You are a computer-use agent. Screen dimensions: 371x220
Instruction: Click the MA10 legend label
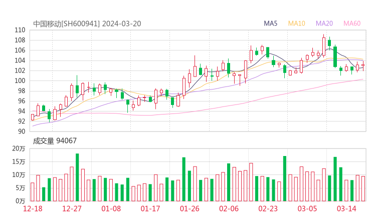[296, 23]
